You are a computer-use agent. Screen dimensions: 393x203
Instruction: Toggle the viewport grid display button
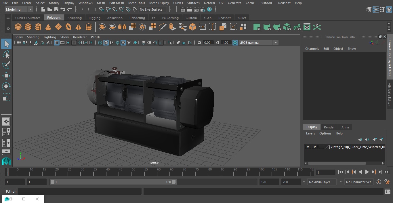(x=57, y=43)
